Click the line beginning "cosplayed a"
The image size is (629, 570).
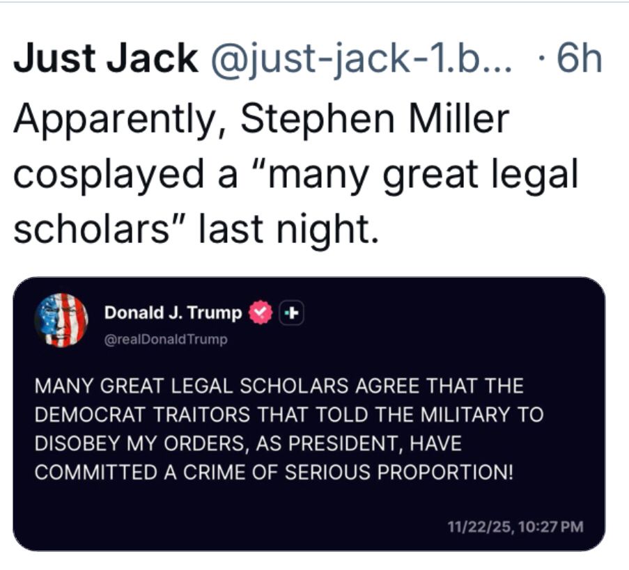pos(295,175)
